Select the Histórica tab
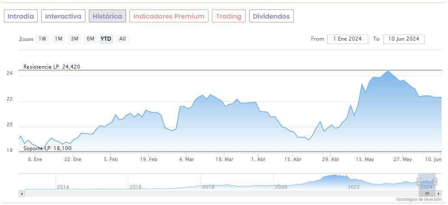 click(107, 16)
